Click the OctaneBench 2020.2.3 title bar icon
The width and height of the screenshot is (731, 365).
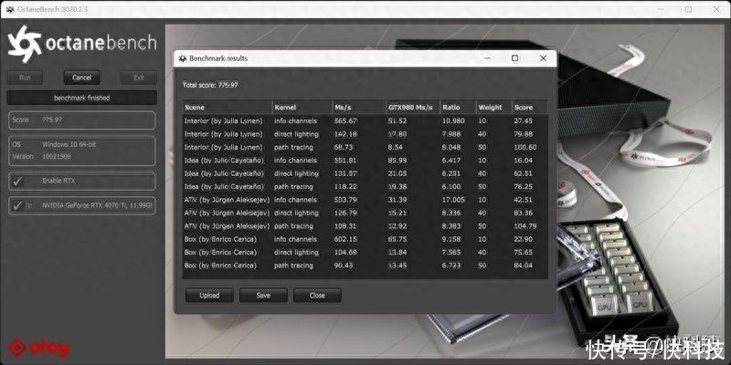pyautogui.click(x=10, y=10)
